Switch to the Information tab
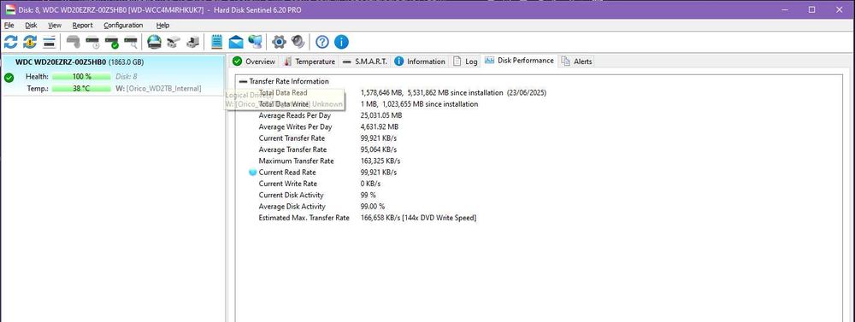This screenshot has height=322, width=855. coord(420,61)
